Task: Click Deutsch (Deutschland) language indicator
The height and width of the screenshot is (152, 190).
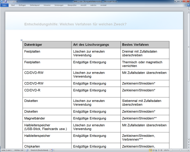Action: tap(39, 150)
